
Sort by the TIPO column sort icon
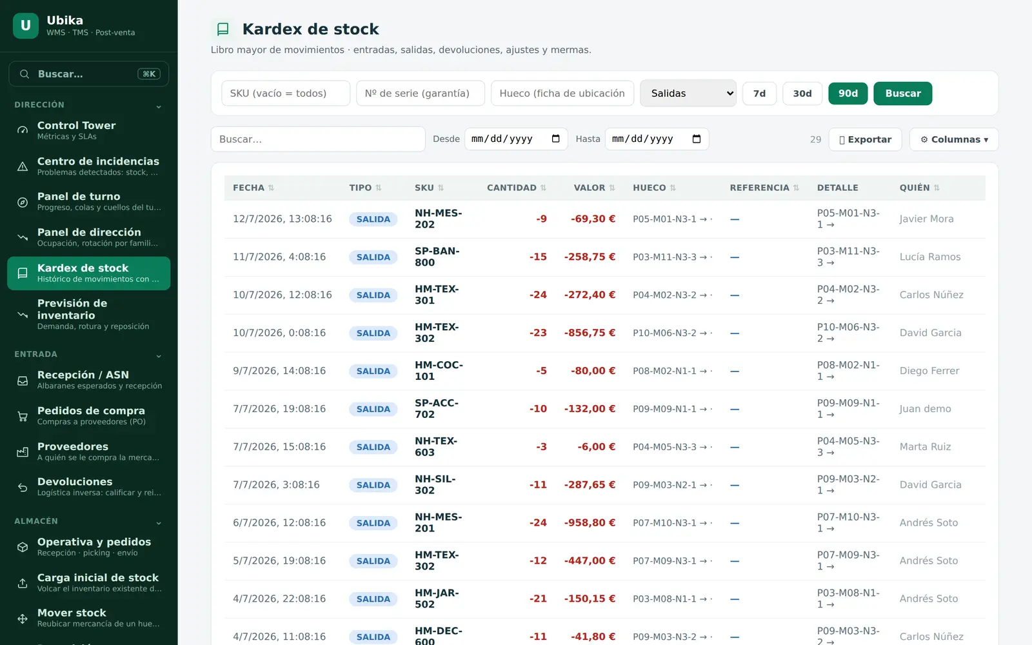(x=379, y=188)
